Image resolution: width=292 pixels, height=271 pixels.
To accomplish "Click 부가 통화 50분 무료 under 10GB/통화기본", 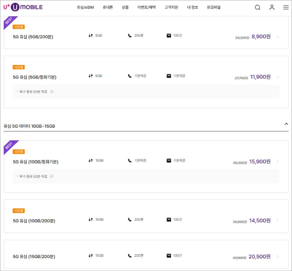I will point(33,176).
